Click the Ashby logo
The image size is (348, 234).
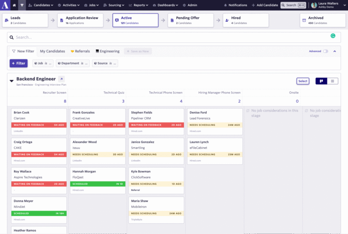coord(5,5)
